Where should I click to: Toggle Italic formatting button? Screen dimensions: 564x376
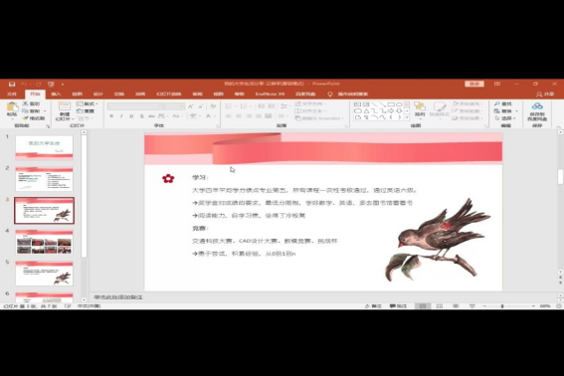click(x=121, y=115)
